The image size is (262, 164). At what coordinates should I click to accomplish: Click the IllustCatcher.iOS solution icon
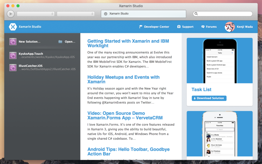pyautogui.click(x=13, y=67)
